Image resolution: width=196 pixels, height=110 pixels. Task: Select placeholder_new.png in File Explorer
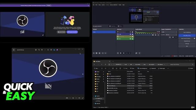[113, 88]
